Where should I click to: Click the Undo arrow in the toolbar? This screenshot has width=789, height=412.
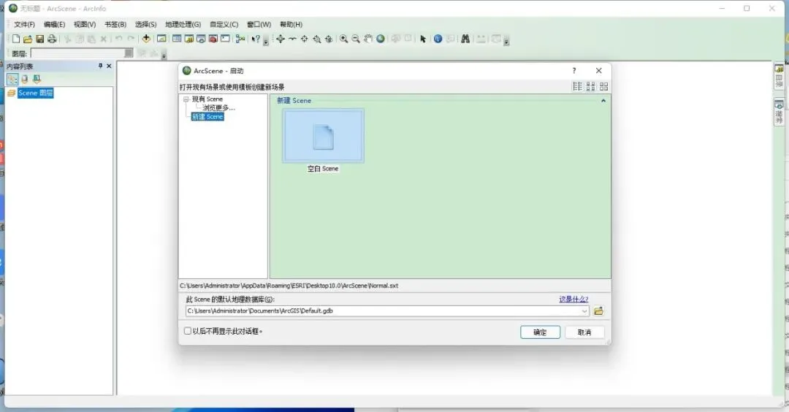click(119, 39)
